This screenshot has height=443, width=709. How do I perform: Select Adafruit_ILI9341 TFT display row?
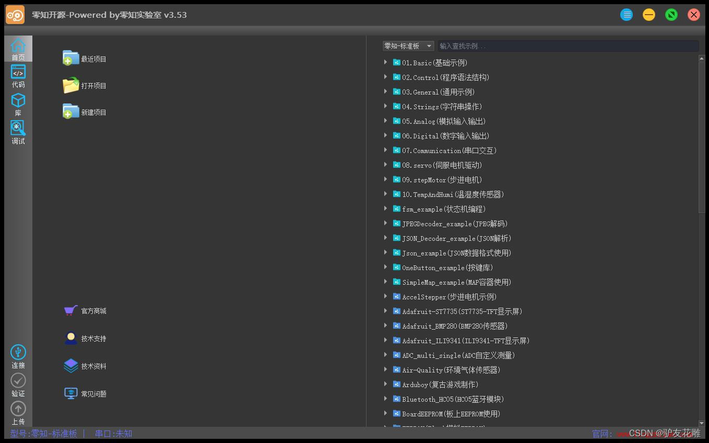pos(466,341)
